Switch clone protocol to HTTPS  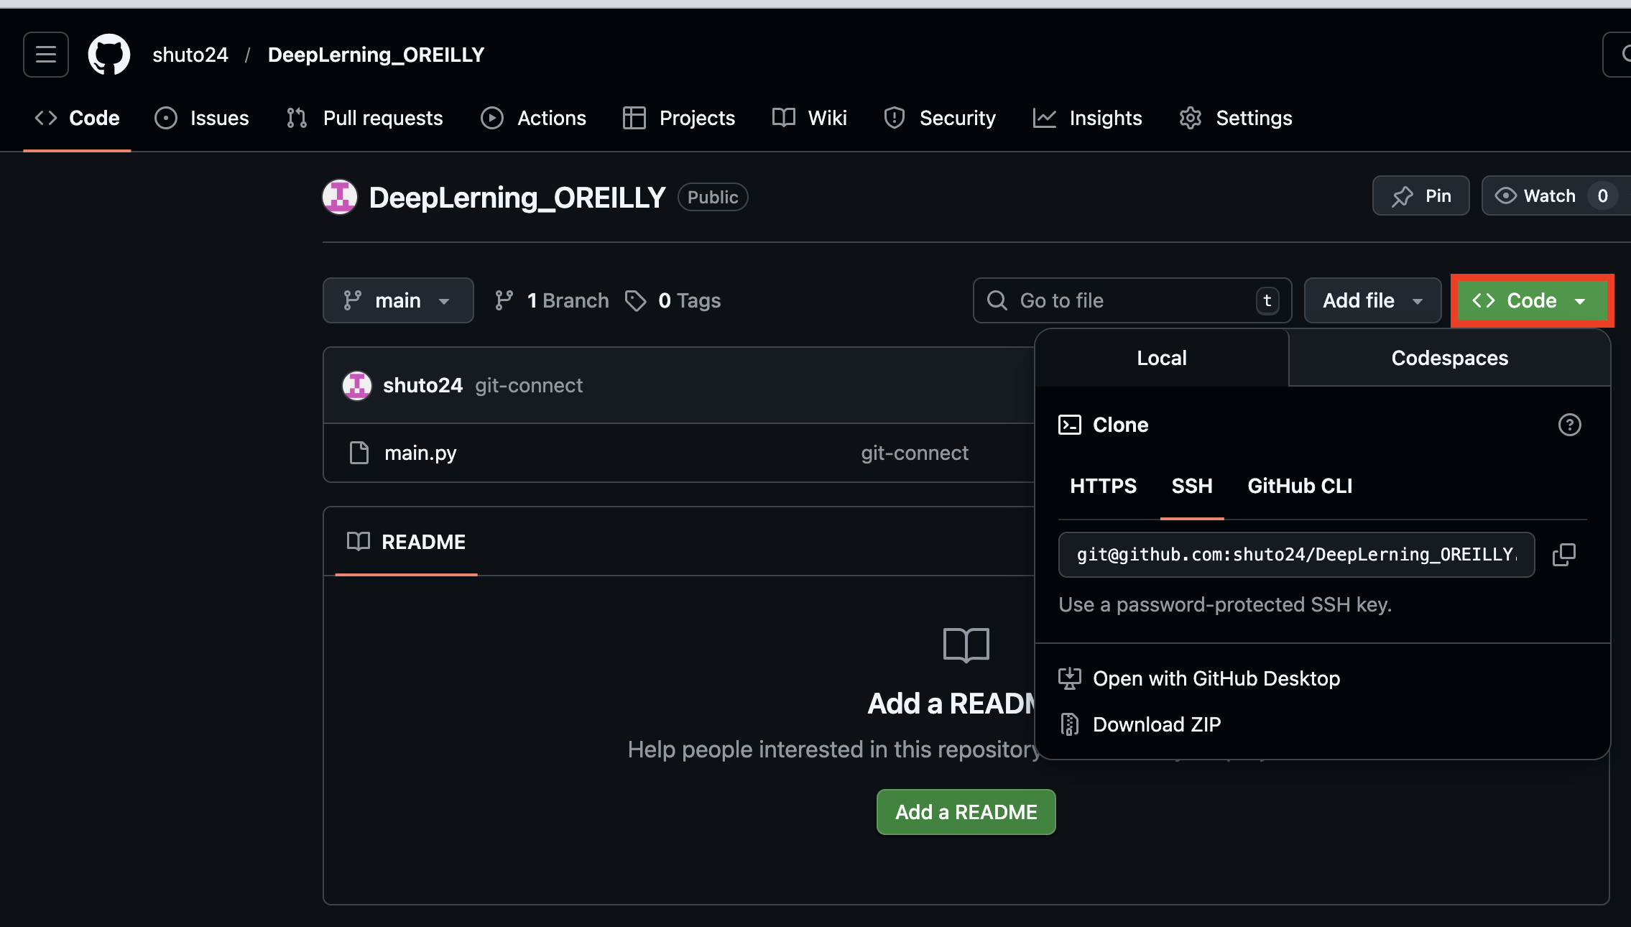tap(1103, 486)
